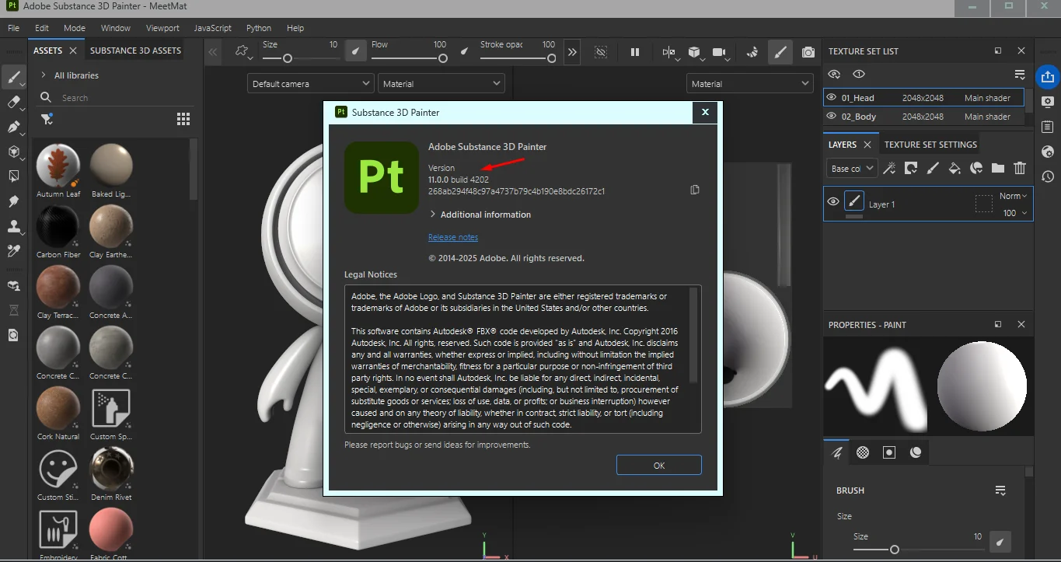Toggle Layer 1 visibility eye
1061x562 pixels.
pos(833,202)
